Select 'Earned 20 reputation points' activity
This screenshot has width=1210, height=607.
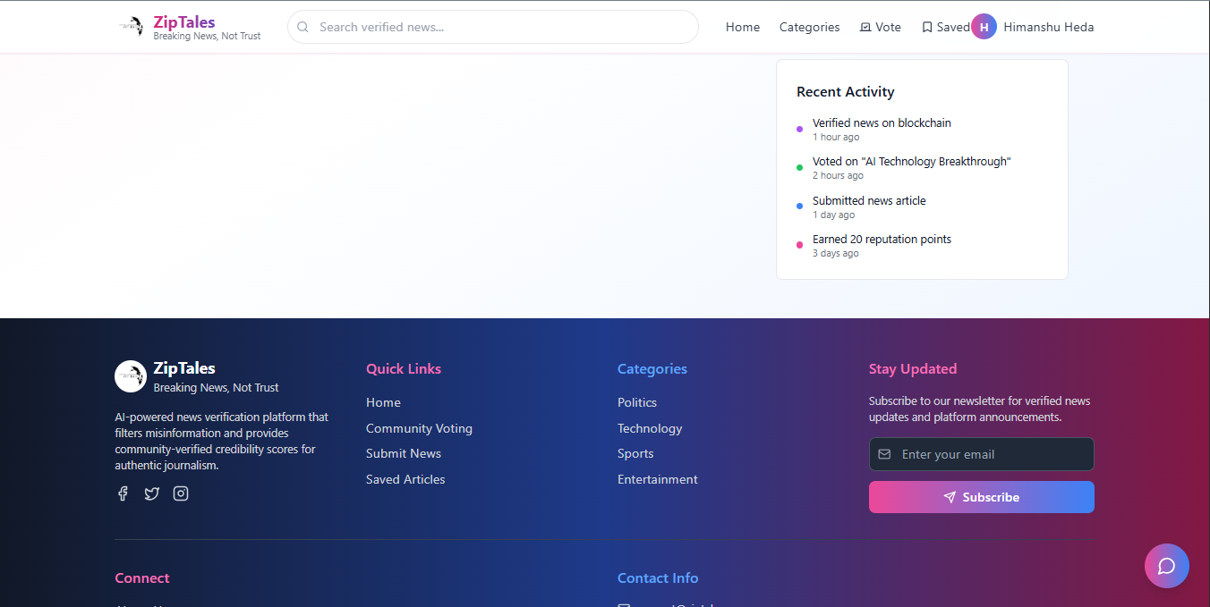click(x=882, y=240)
